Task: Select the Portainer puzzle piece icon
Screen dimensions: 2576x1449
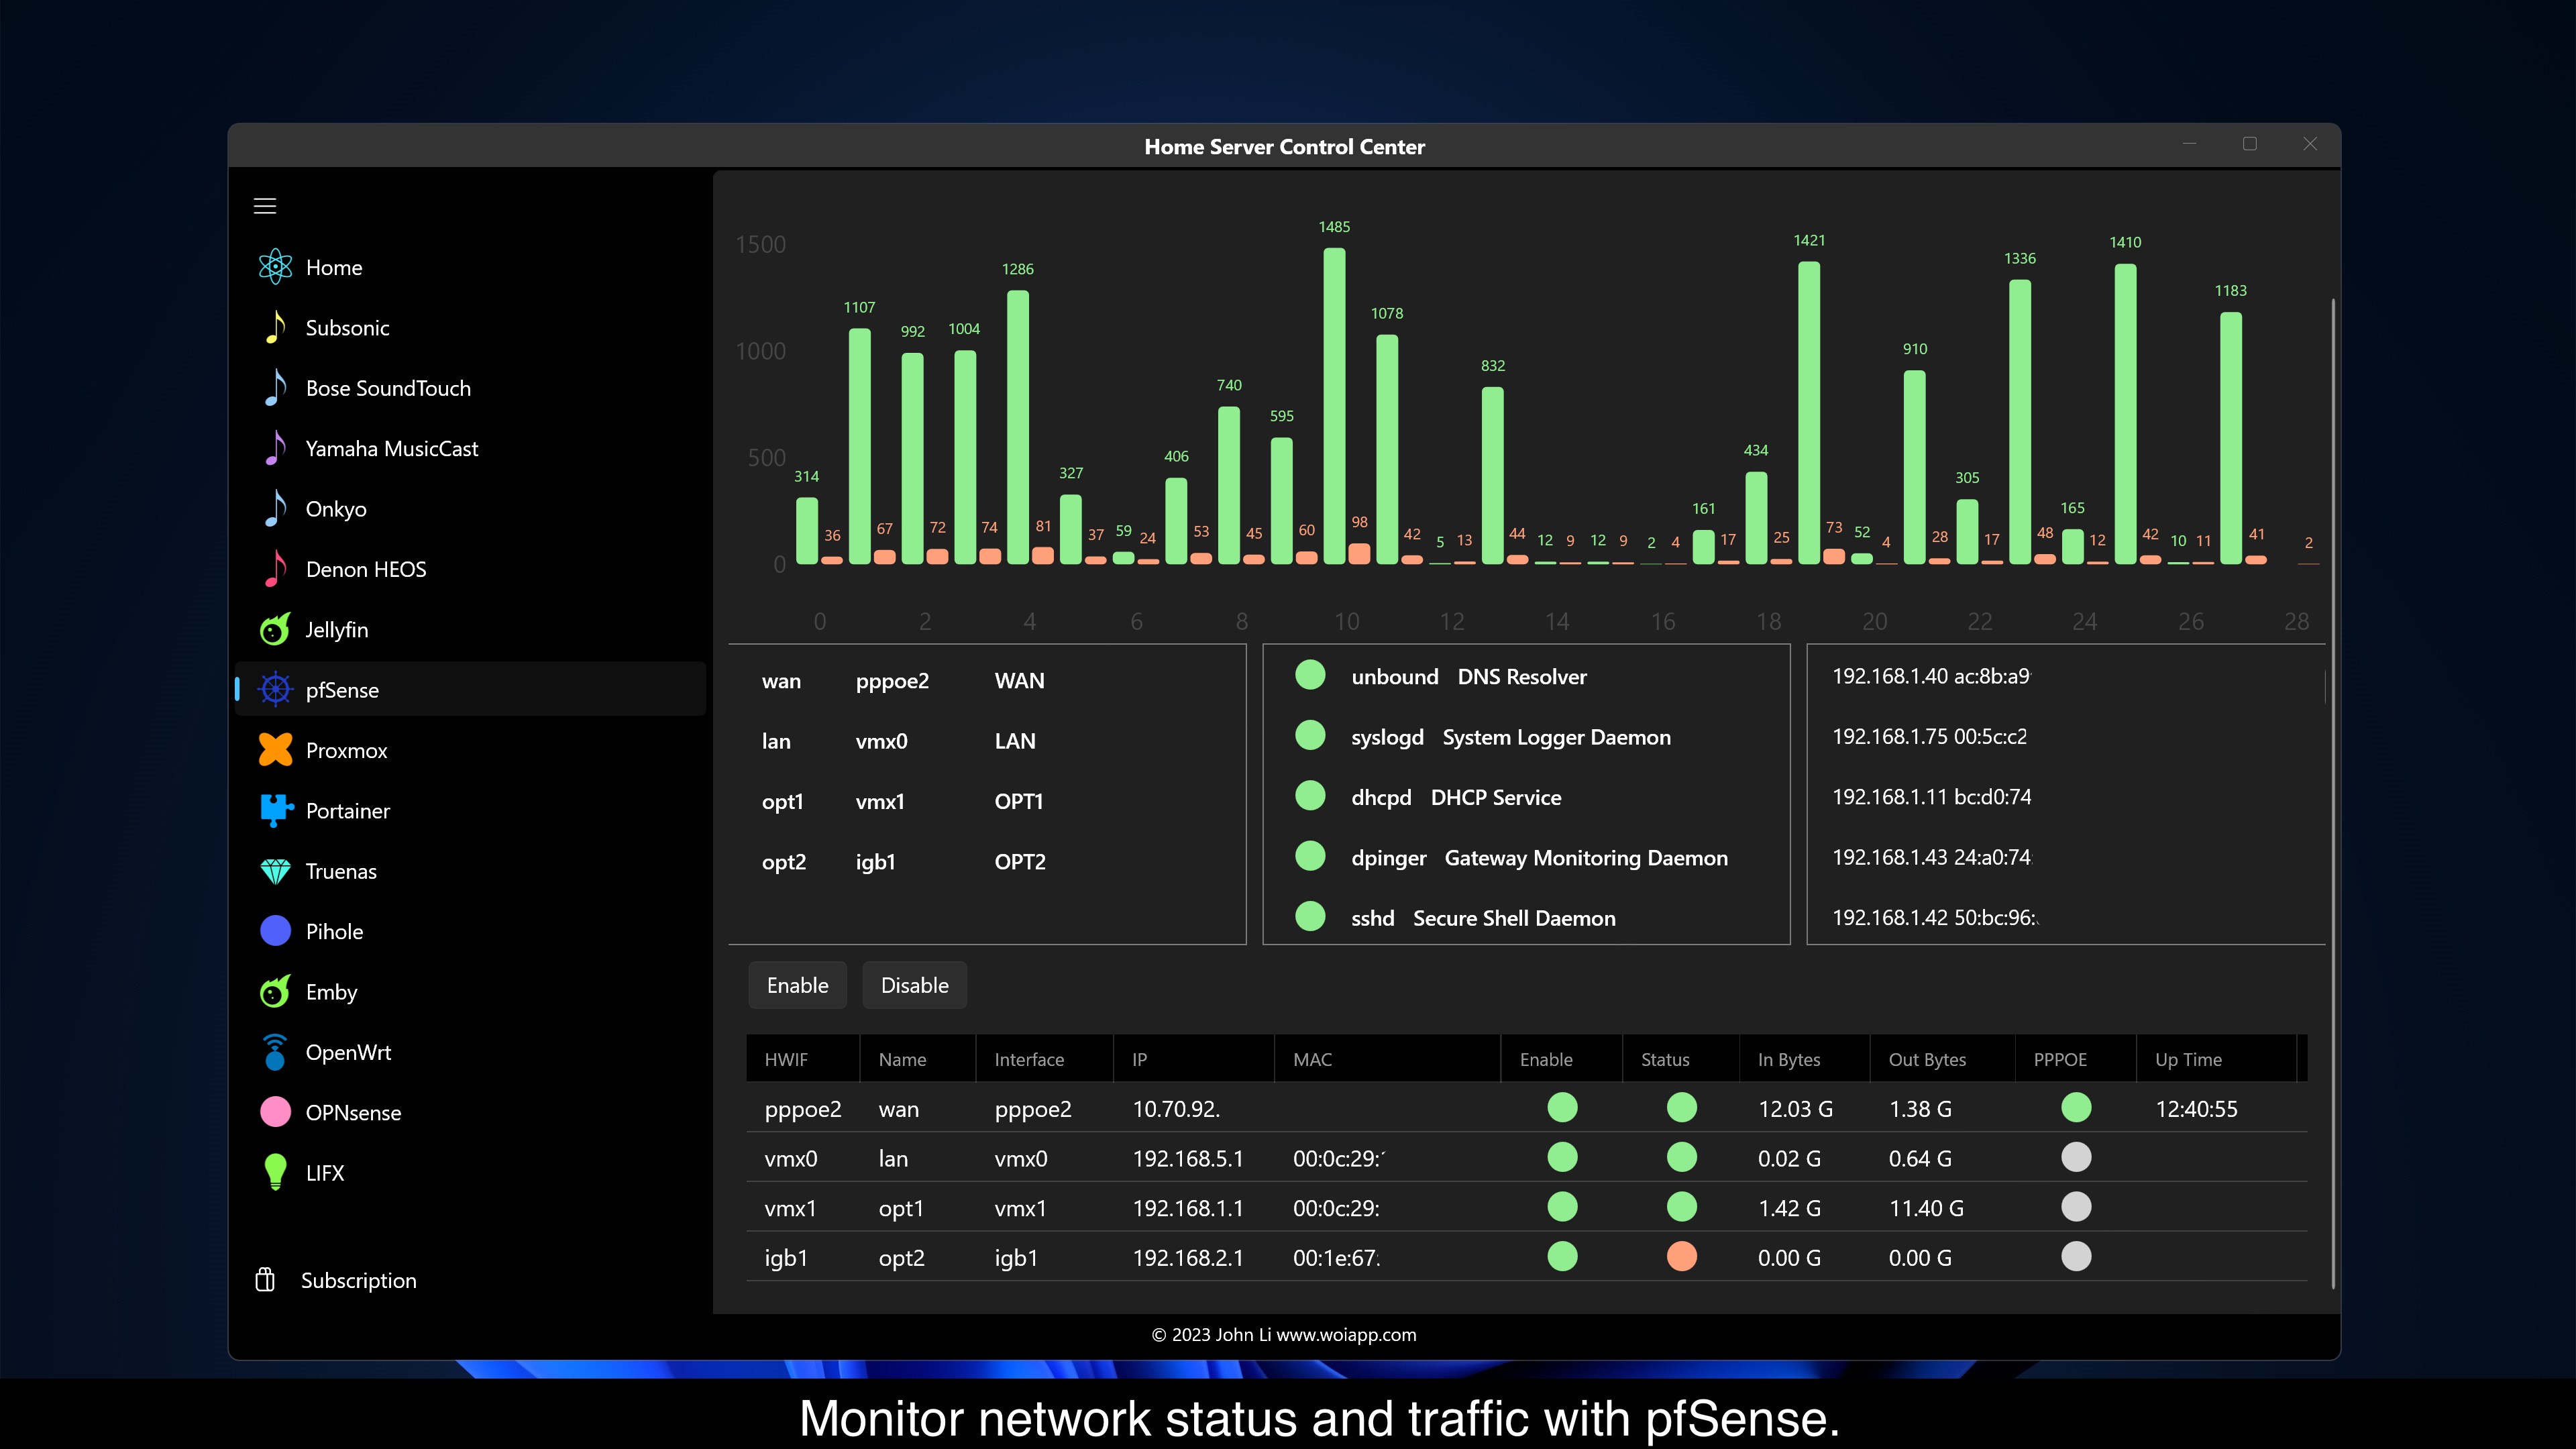Action: point(275,810)
